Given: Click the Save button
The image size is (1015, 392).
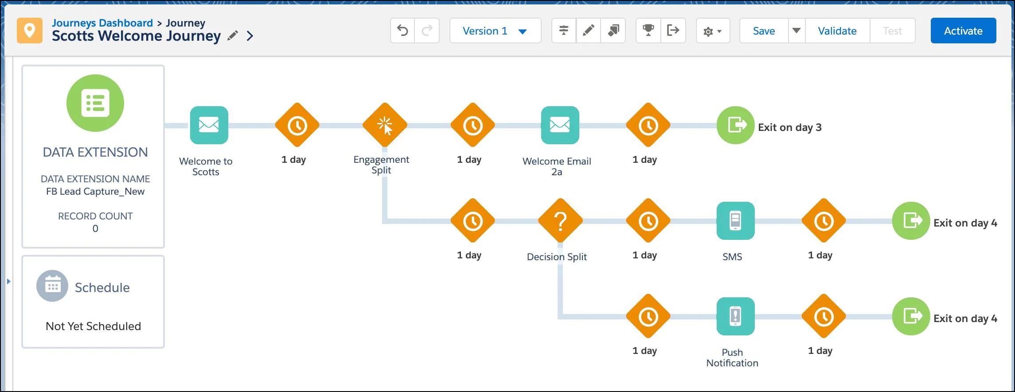Looking at the screenshot, I should (764, 31).
